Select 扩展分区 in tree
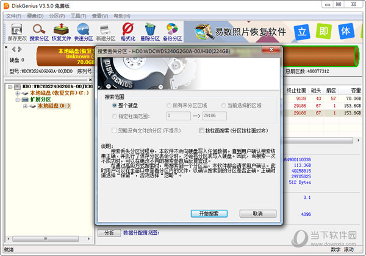Viewport: 366px width, 256px height. click(40, 100)
